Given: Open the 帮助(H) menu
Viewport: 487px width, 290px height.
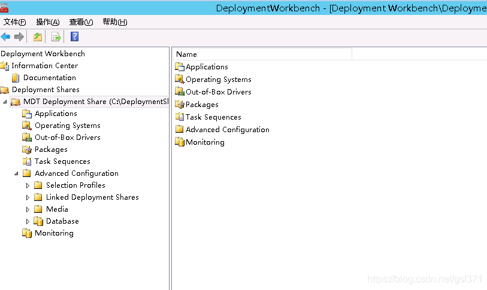Looking at the screenshot, I should (x=115, y=22).
